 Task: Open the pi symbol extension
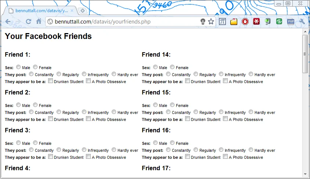(x=223, y=21)
